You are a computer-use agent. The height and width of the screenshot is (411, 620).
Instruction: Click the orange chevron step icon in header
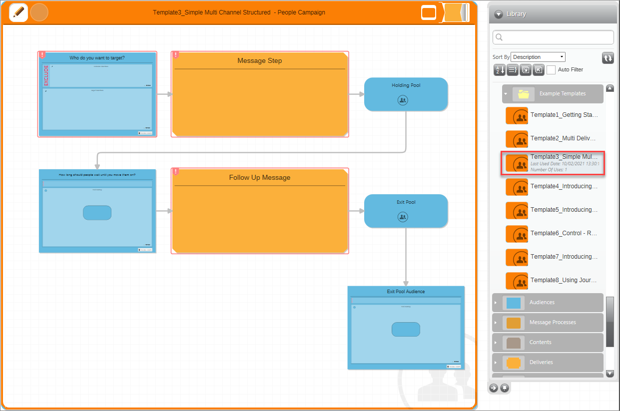pos(455,12)
